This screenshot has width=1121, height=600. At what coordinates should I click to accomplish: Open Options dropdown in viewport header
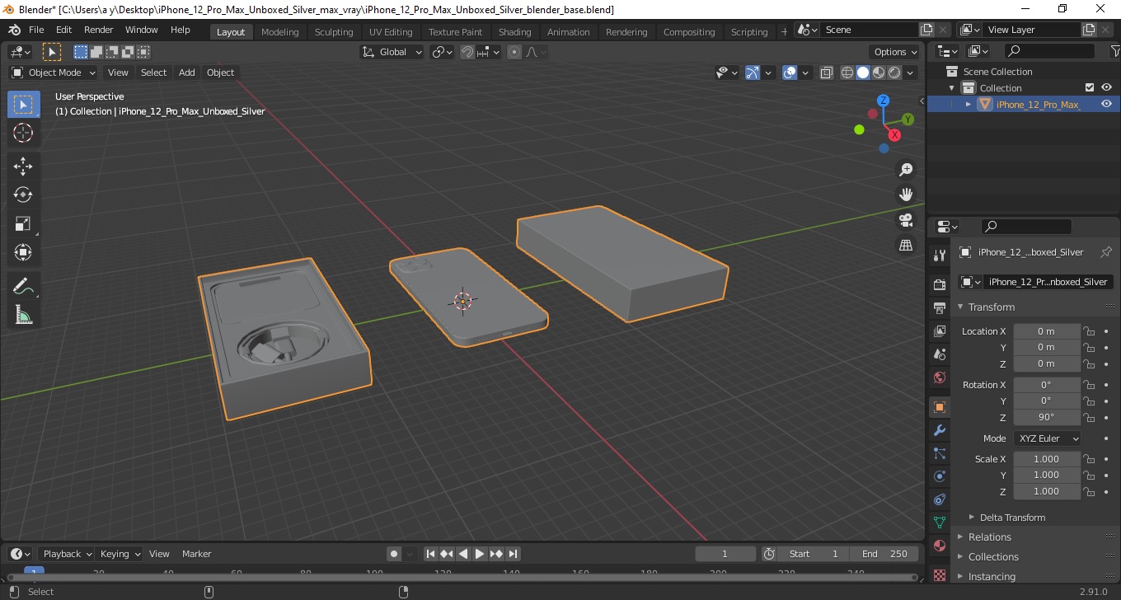click(896, 52)
